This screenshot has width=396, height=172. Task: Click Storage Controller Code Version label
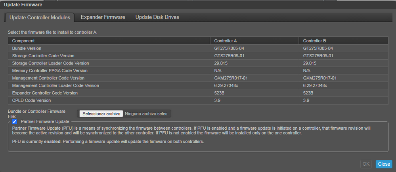pos(43,56)
